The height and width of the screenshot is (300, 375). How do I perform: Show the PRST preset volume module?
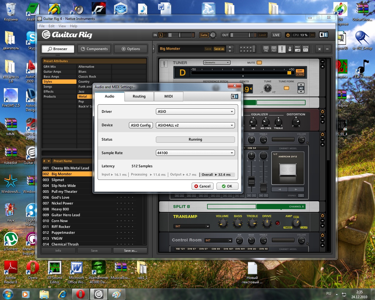(297, 49)
